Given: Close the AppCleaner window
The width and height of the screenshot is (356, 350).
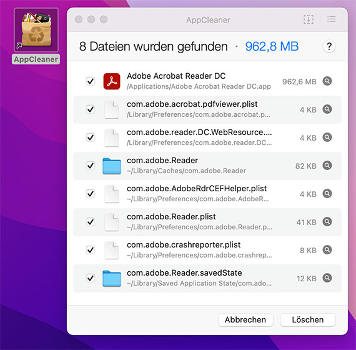Looking at the screenshot, I should click(x=79, y=19).
